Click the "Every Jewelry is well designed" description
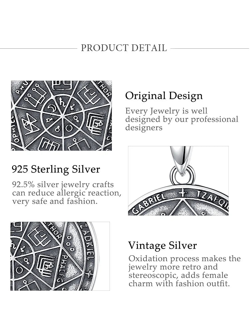The image size is (250, 309). (x=182, y=119)
